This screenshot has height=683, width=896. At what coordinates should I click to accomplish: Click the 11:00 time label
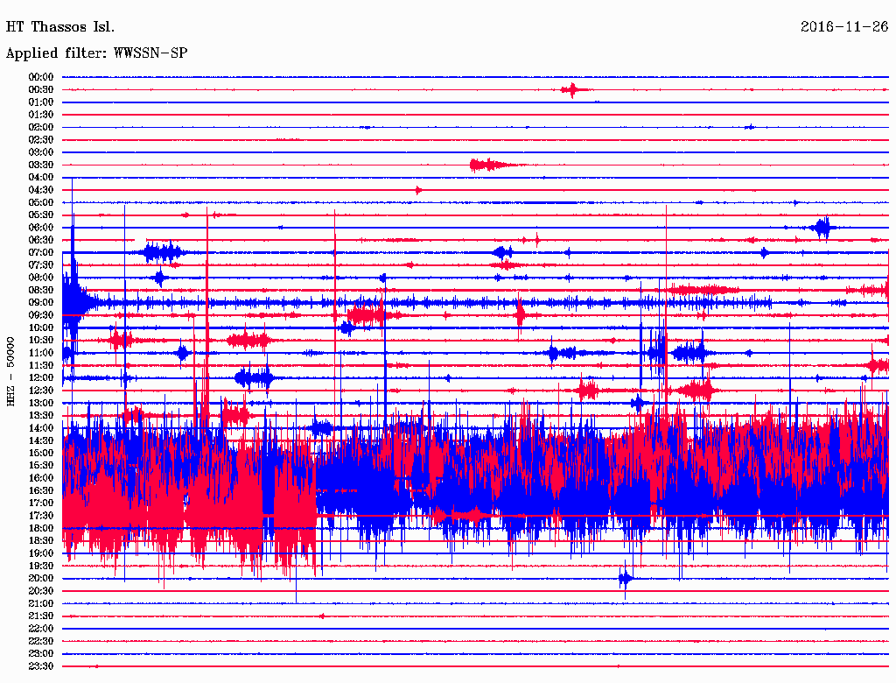(x=41, y=353)
